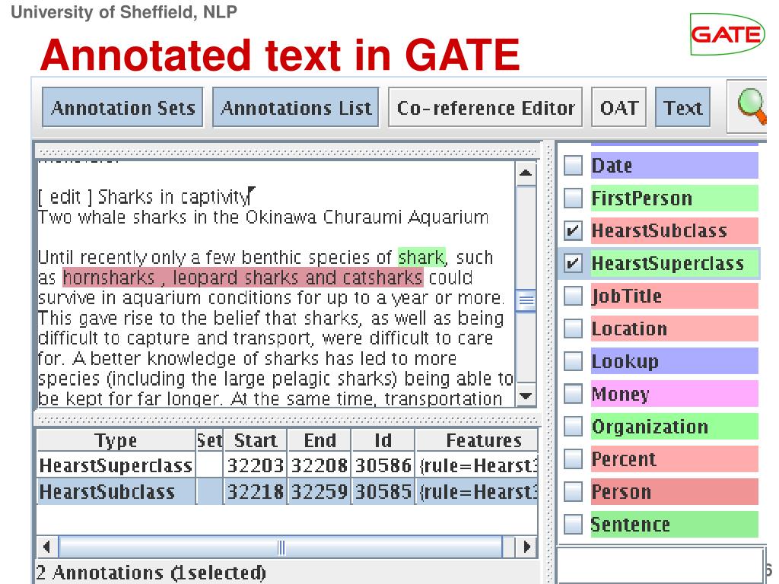Click the red highlighted hornsharks phrase
The height and width of the screenshot is (584, 779).
coord(243,278)
